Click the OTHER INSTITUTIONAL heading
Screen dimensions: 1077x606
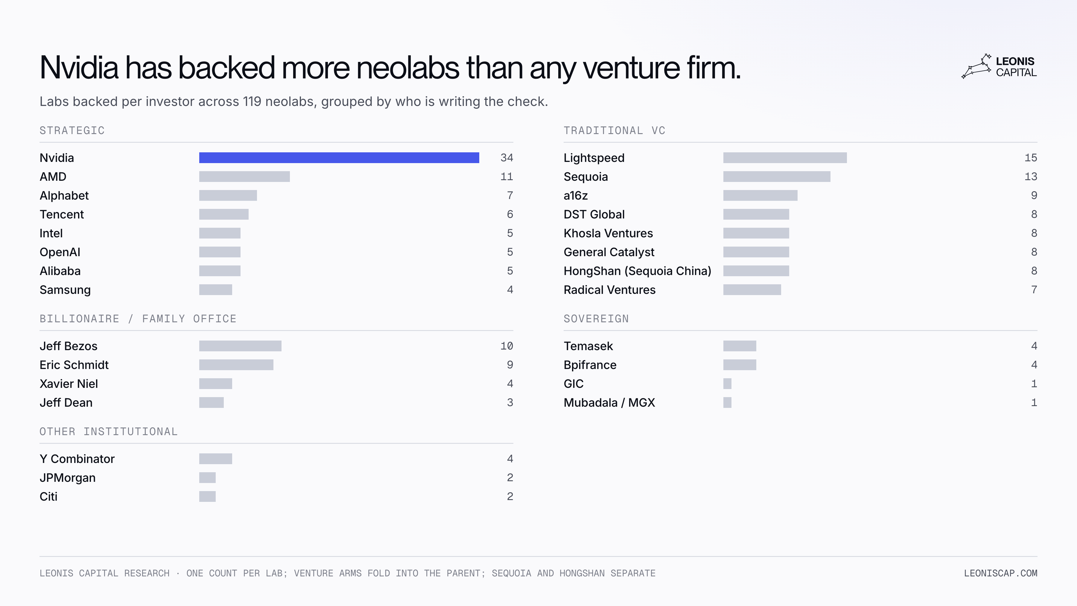(x=109, y=432)
